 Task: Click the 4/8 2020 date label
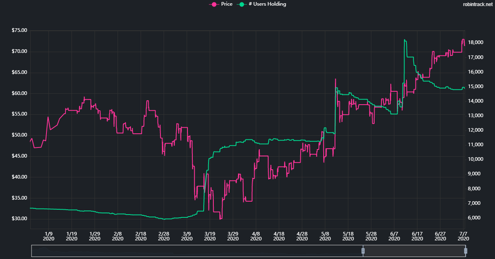[256, 236]
